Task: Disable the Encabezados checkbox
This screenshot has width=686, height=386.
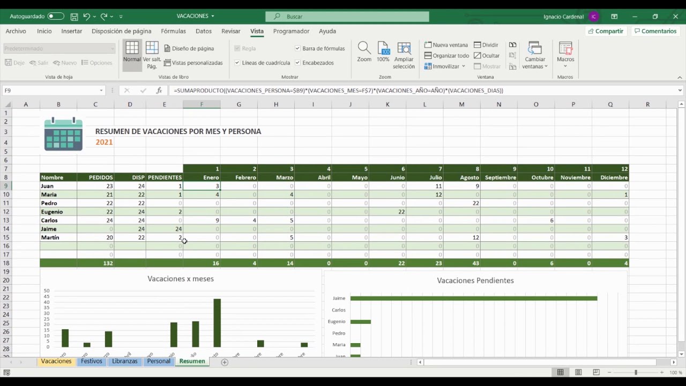Action: [298, 63]
